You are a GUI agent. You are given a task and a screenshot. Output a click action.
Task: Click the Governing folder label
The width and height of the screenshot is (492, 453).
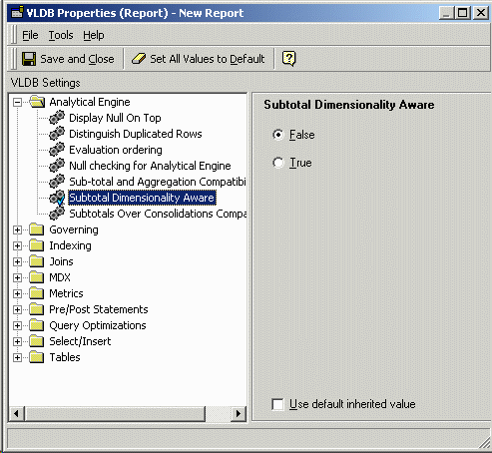(74, 229)
